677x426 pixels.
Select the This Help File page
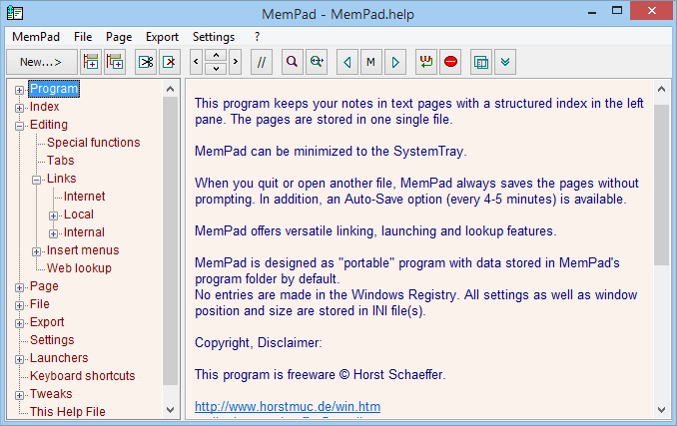point(67,412)
